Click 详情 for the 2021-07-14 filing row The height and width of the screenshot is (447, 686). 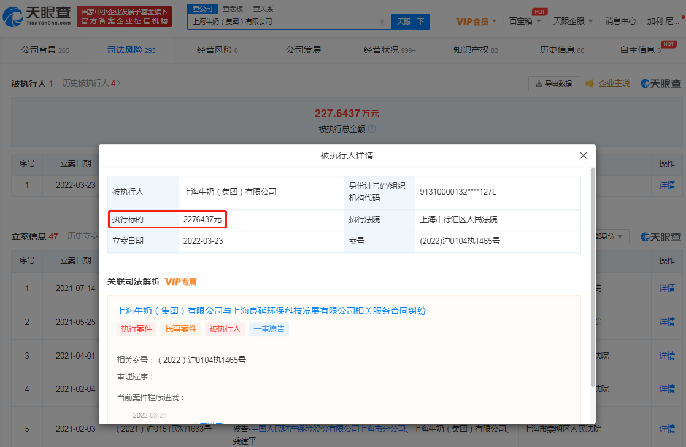click(667, 288)
